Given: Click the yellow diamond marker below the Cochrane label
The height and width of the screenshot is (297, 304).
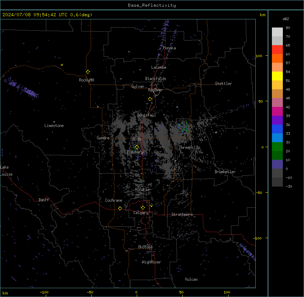Looking at the screenshot, I should (x=120, y=208).
